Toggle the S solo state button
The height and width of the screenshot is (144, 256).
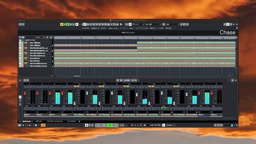[65, 24]
